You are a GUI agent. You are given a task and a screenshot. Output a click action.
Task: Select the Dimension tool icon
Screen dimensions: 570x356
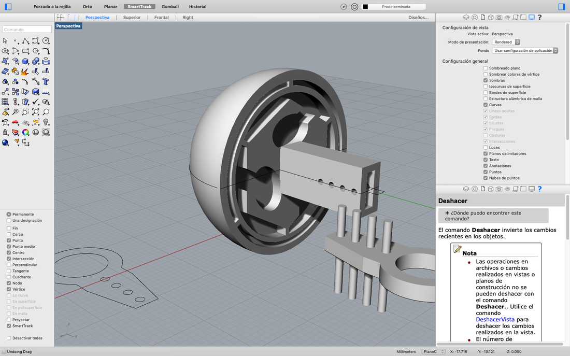pos(25,143)
